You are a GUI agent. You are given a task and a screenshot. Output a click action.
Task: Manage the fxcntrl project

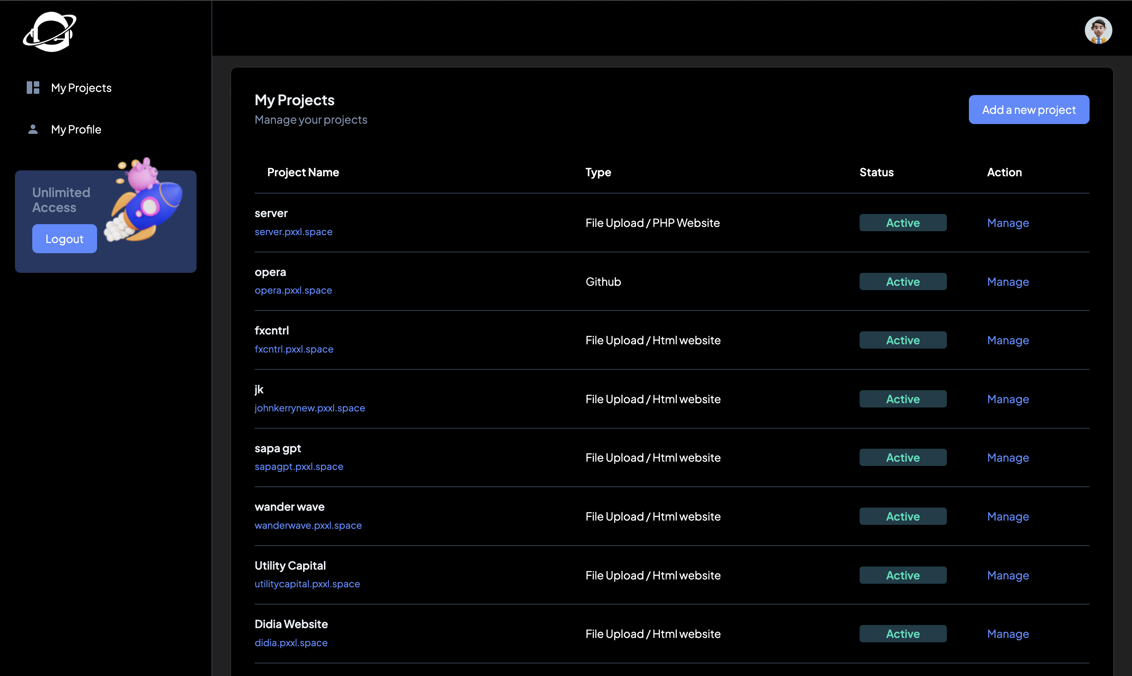tap(1008, 340)
